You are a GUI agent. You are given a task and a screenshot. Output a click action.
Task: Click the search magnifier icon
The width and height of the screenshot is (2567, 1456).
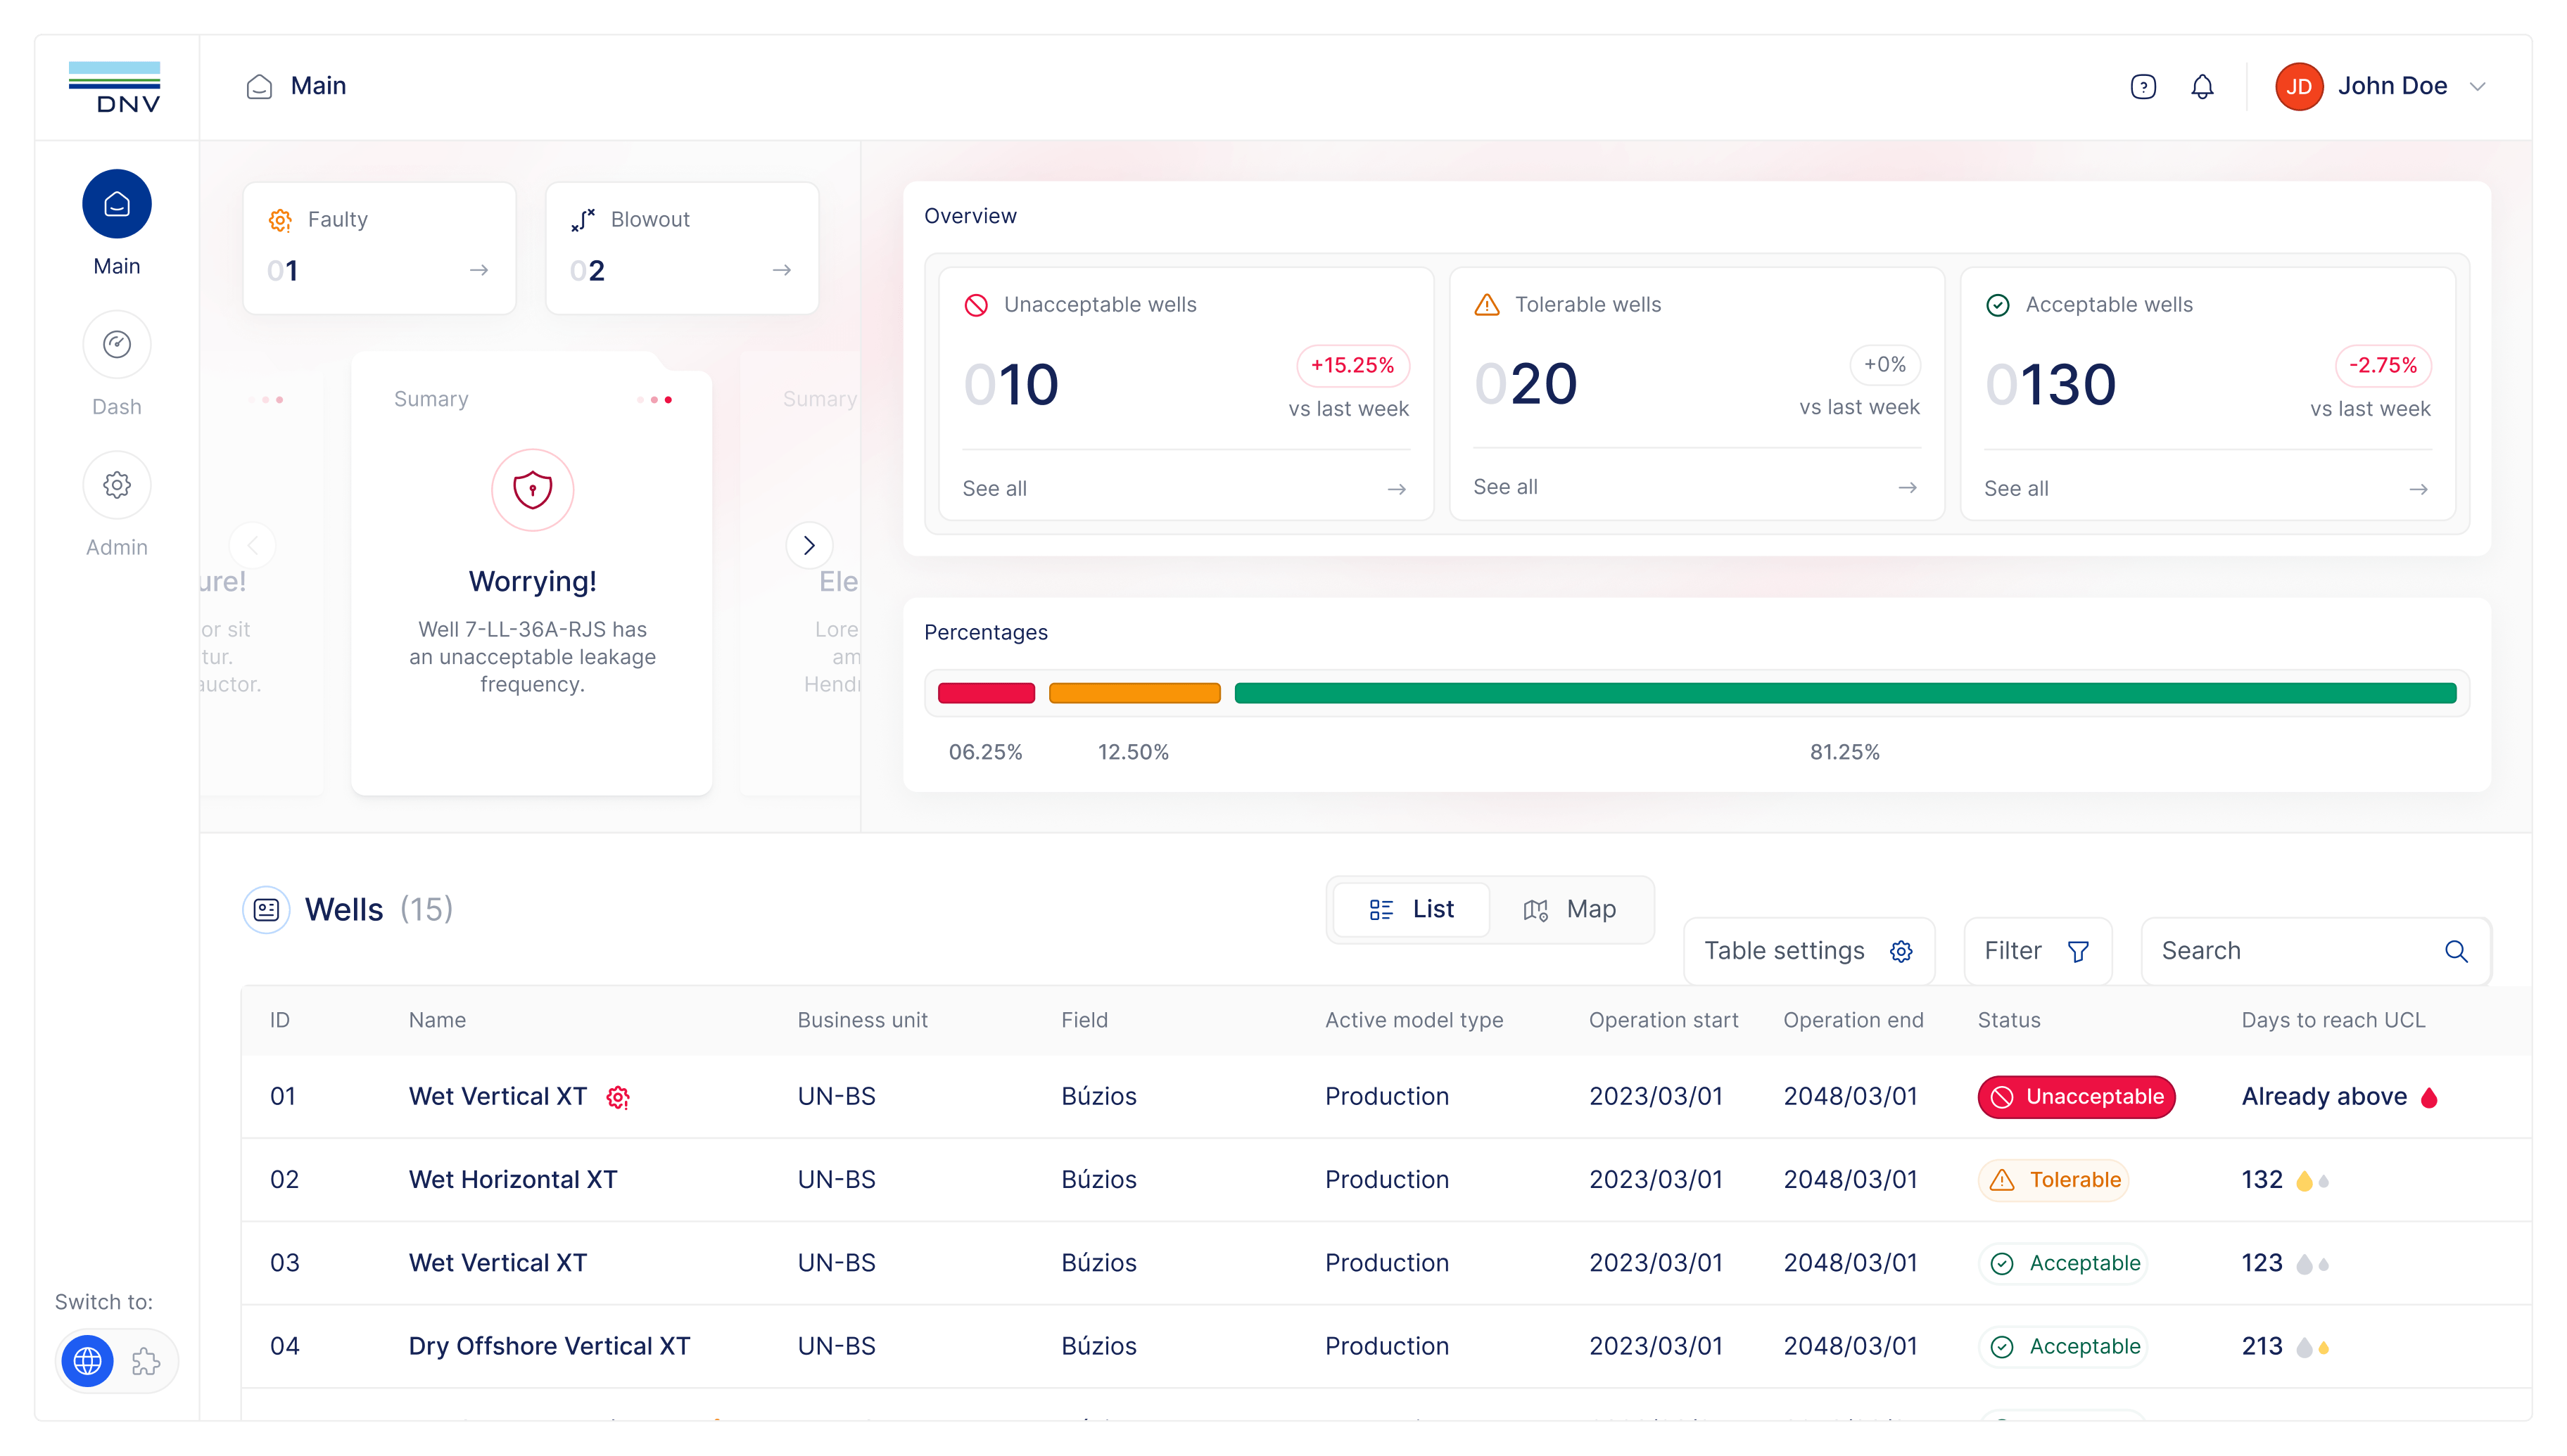(2456, 951)
